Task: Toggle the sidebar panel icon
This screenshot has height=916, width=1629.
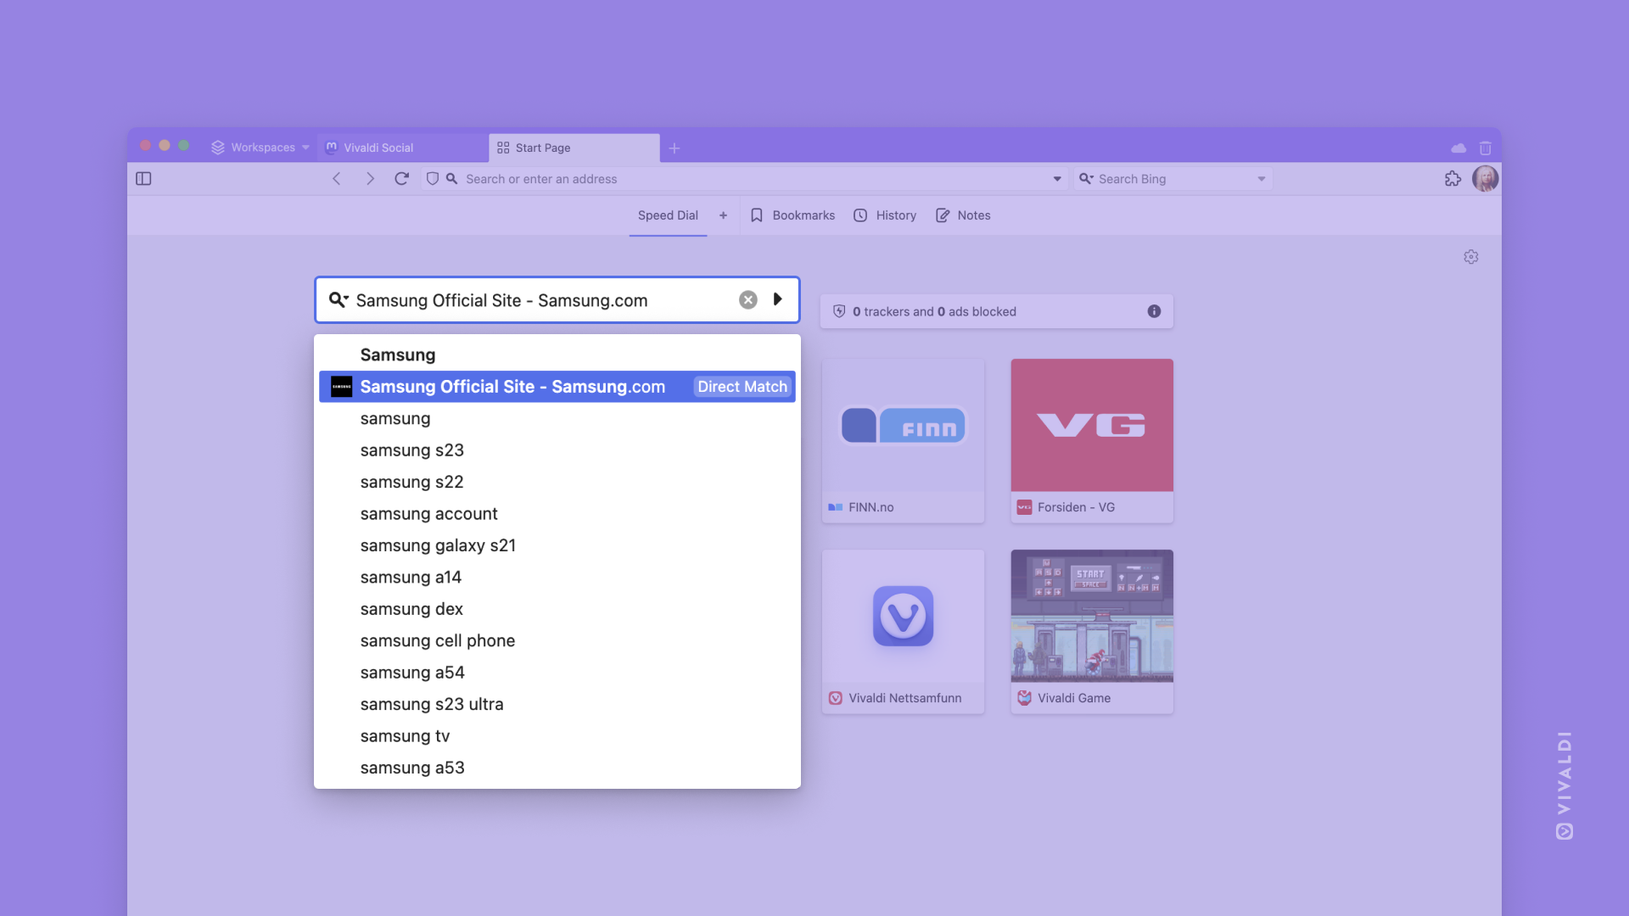Action: pos(143,178)
